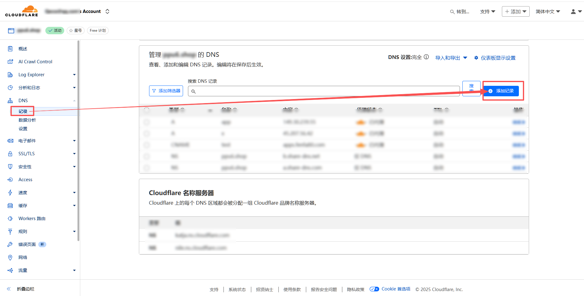
Task: Click the 添加筛选器 filter button
Action: click(166, 91)
